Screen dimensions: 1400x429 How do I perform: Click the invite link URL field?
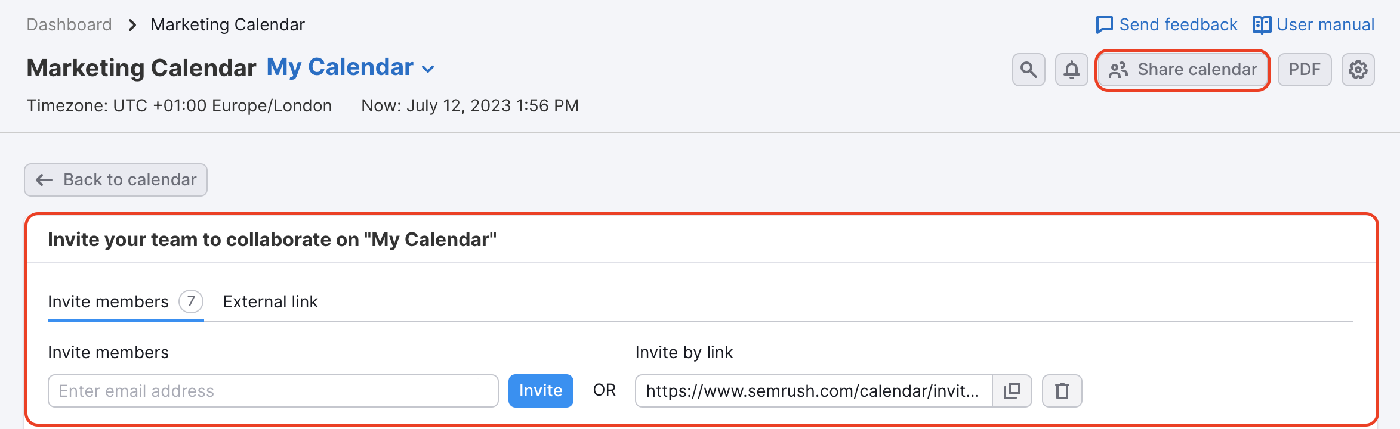coord(813,391)
